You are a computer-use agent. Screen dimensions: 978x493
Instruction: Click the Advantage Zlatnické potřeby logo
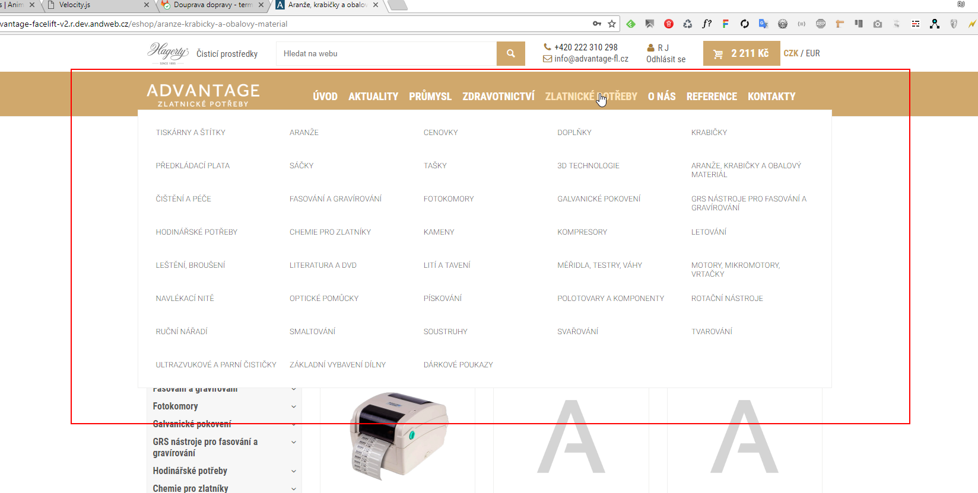(203, 95)
